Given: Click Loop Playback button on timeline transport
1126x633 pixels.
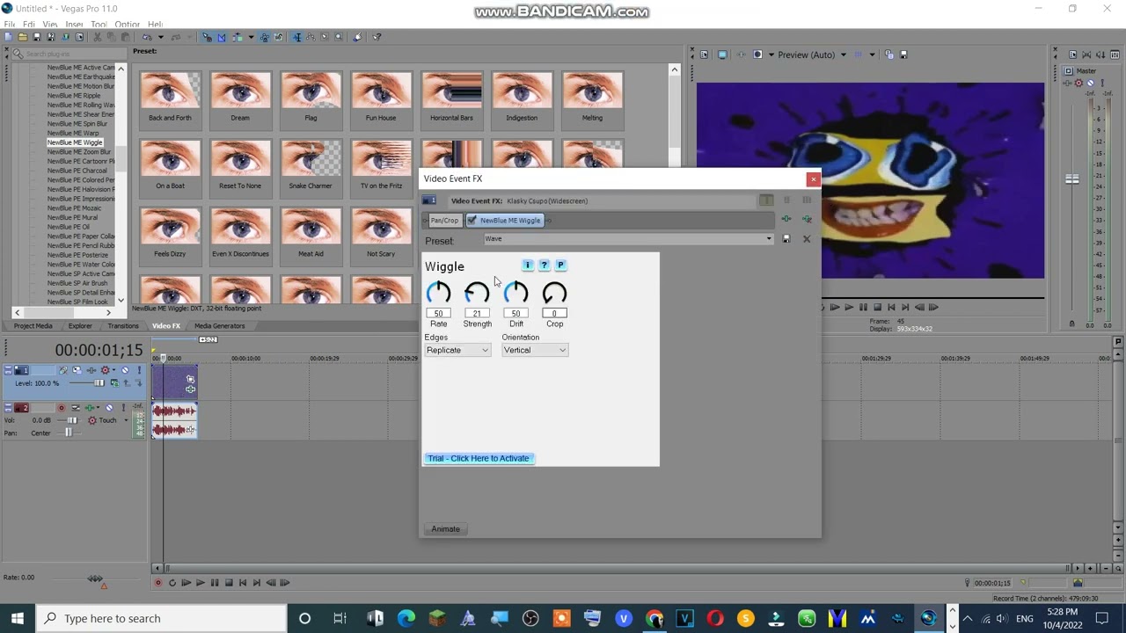Looking at the screenshot, I should 172,582.
